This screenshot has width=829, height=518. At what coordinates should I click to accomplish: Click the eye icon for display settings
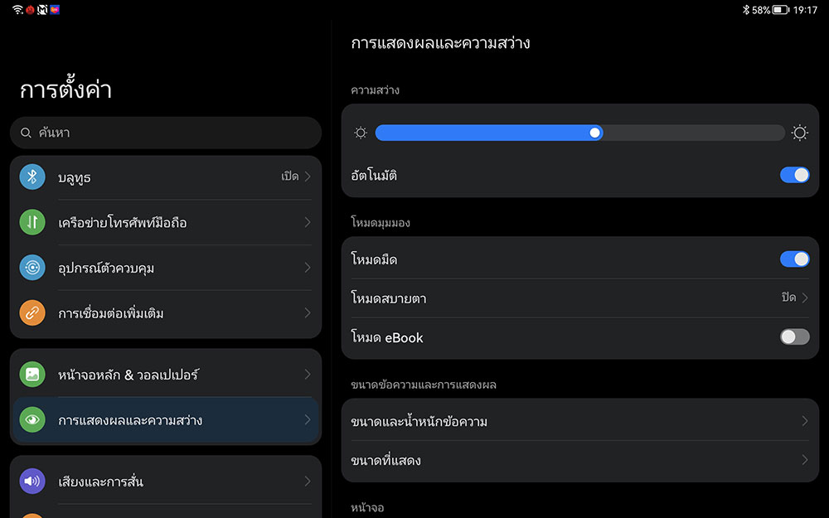tap(32, 420)
